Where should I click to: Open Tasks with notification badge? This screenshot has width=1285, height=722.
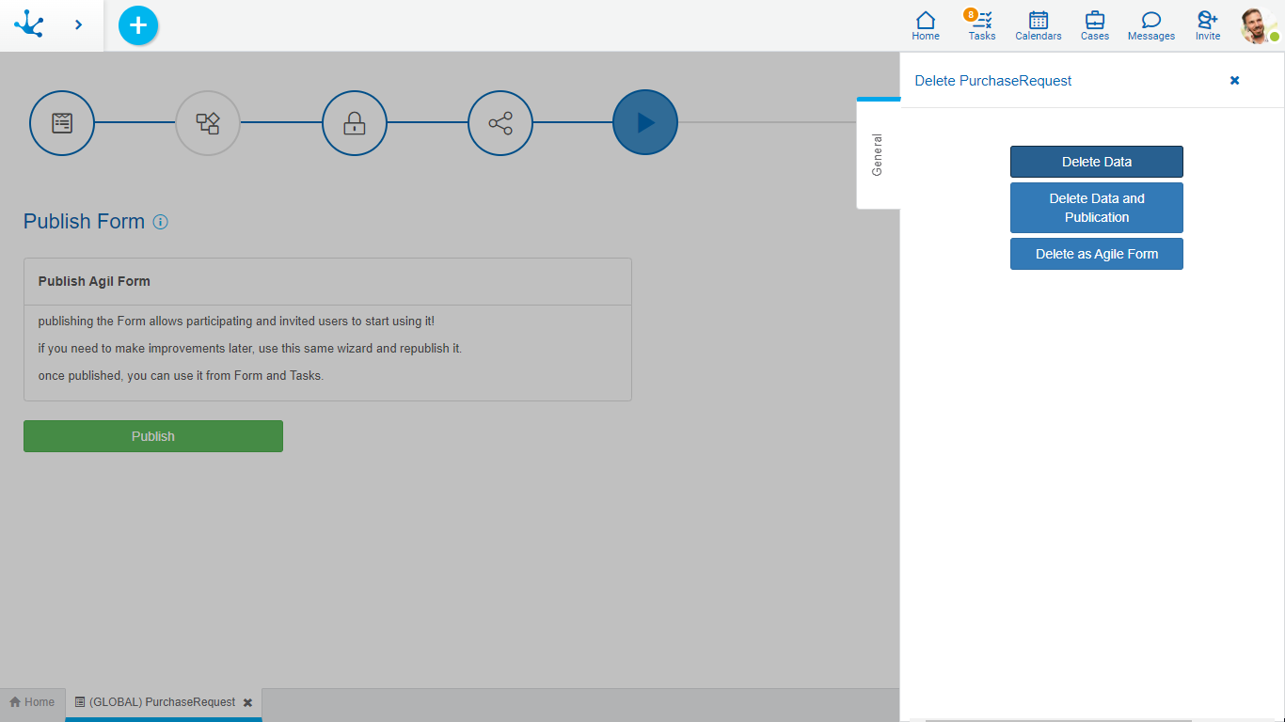[x=981, y=25]
